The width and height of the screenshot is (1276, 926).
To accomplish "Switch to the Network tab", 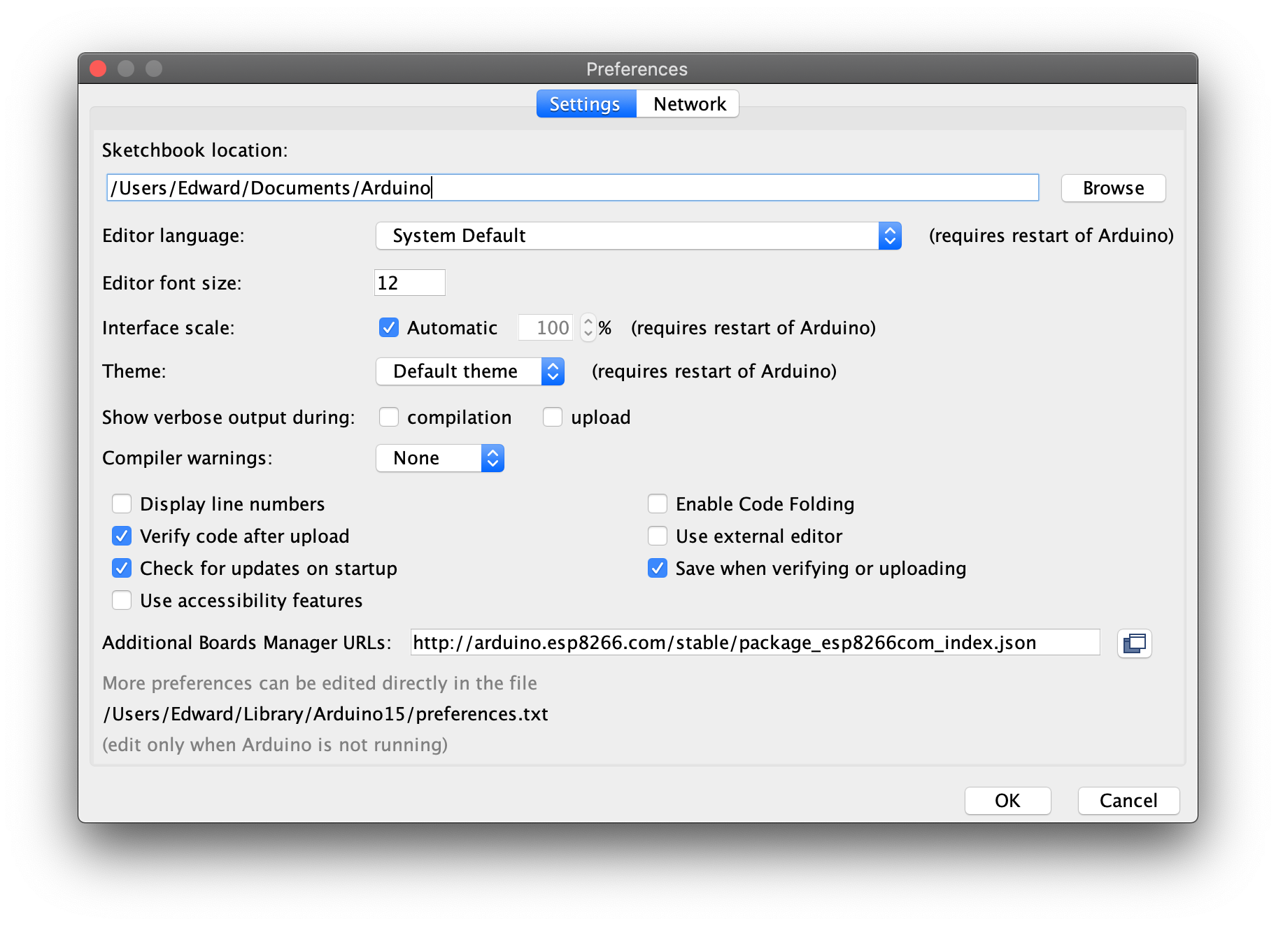I will pyautogui.click(x=688, y=104).
